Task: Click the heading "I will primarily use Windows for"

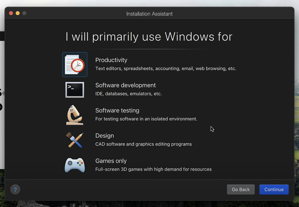Action: (x=149, y=37)
